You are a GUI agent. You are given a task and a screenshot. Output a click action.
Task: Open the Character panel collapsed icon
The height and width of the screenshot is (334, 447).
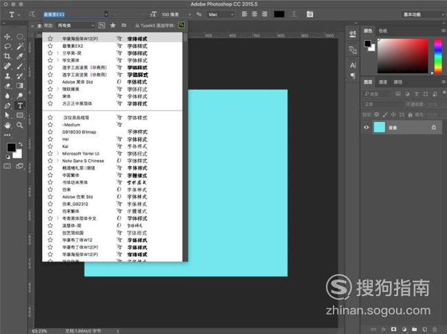tap(353, 65)
